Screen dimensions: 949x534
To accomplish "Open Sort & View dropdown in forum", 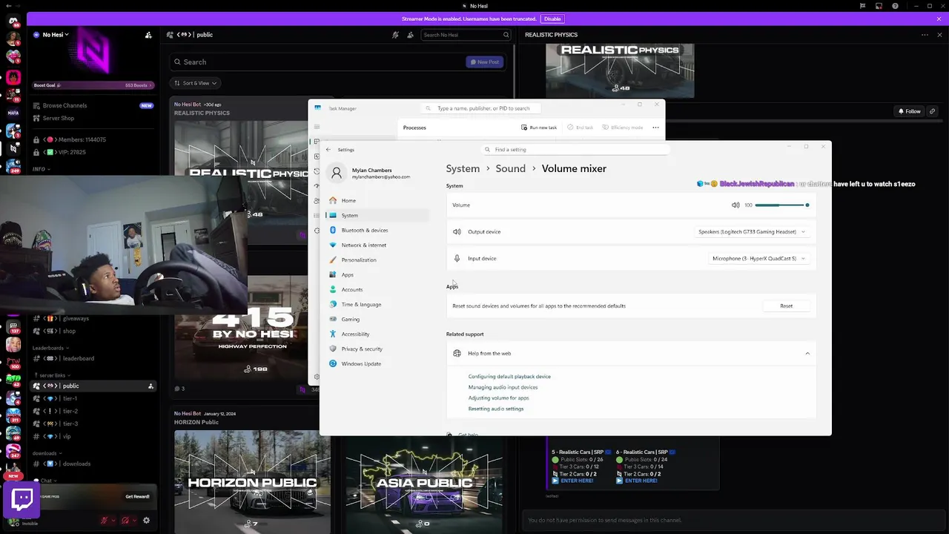I will coord(196,83).
